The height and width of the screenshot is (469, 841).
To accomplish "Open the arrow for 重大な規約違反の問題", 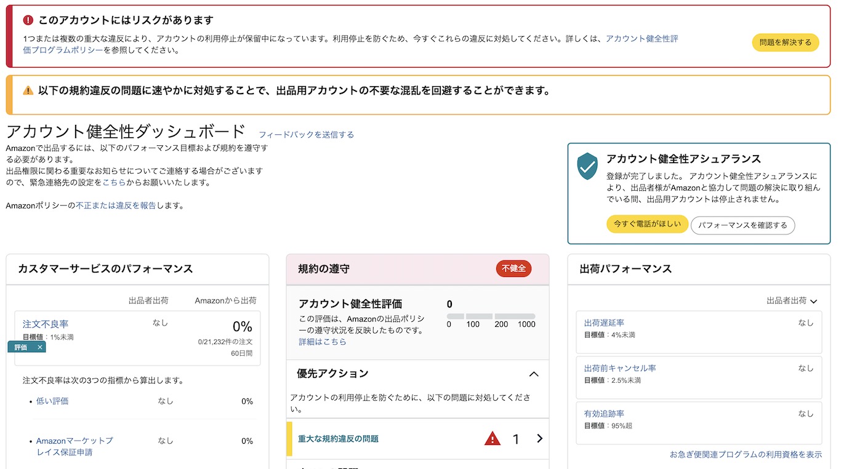I will 540,438.
